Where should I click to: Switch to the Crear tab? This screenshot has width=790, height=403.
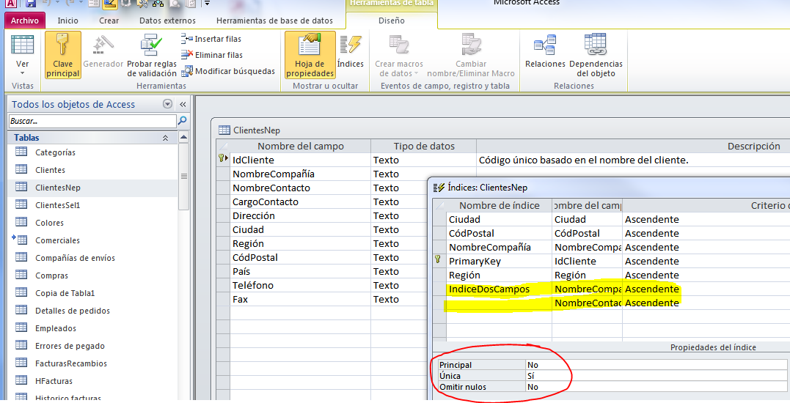click(109, 21)
